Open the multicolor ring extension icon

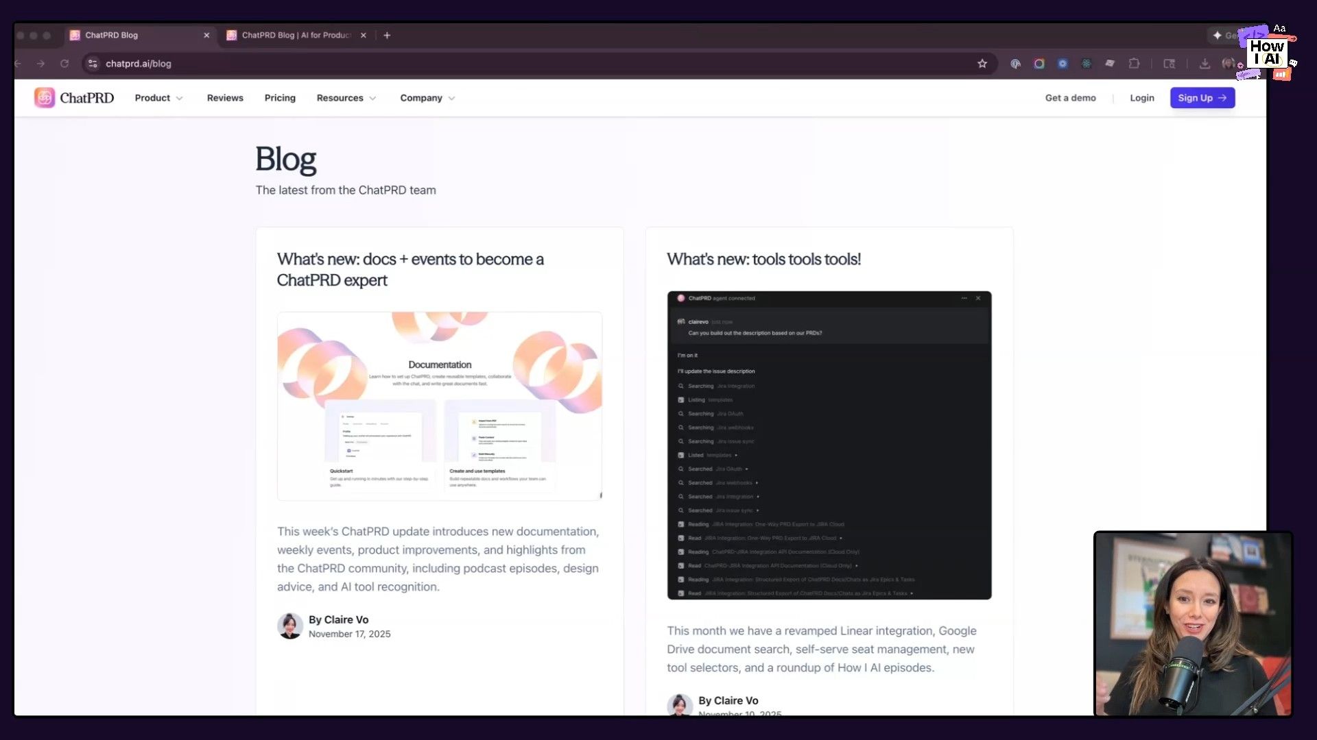click(x=1039, y=64)
